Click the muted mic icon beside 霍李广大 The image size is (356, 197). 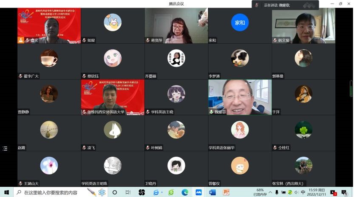pyautogui.click(x=21, y=76)
